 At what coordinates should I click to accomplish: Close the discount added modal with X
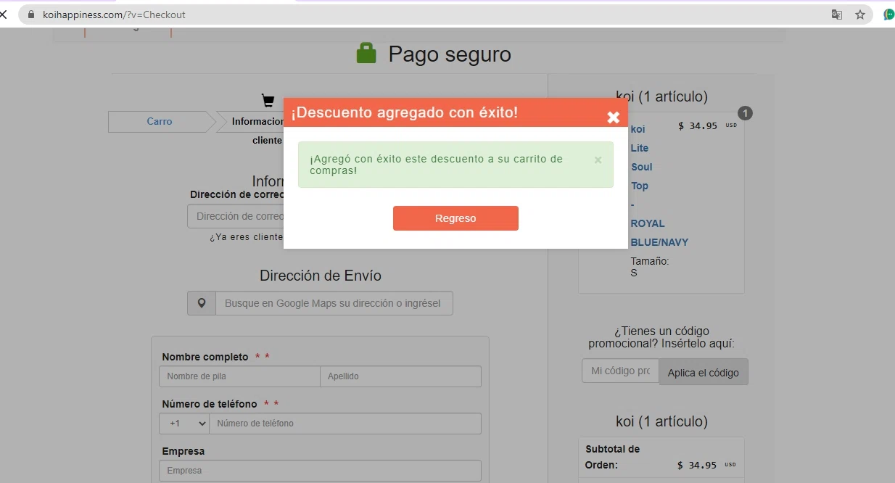(613, 117)
